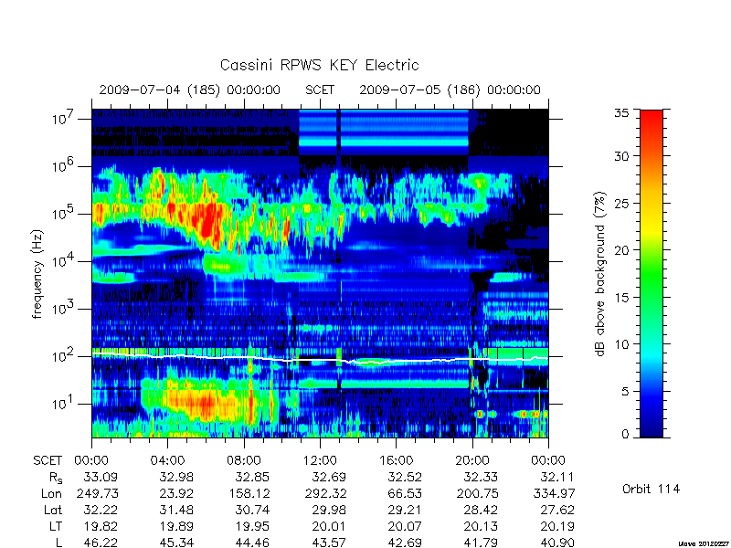Click the Lat value '32.22'
The height and width of the screenshot is (548, 731).
(x=101, y=510)
